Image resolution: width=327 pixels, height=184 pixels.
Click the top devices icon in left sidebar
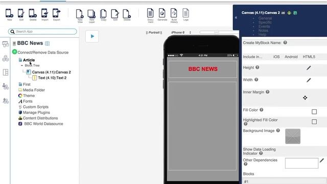[x=6, y=44]
